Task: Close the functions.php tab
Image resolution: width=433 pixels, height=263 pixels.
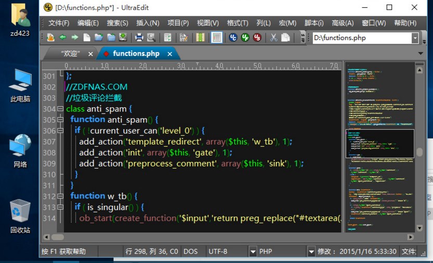Action: 169,54
